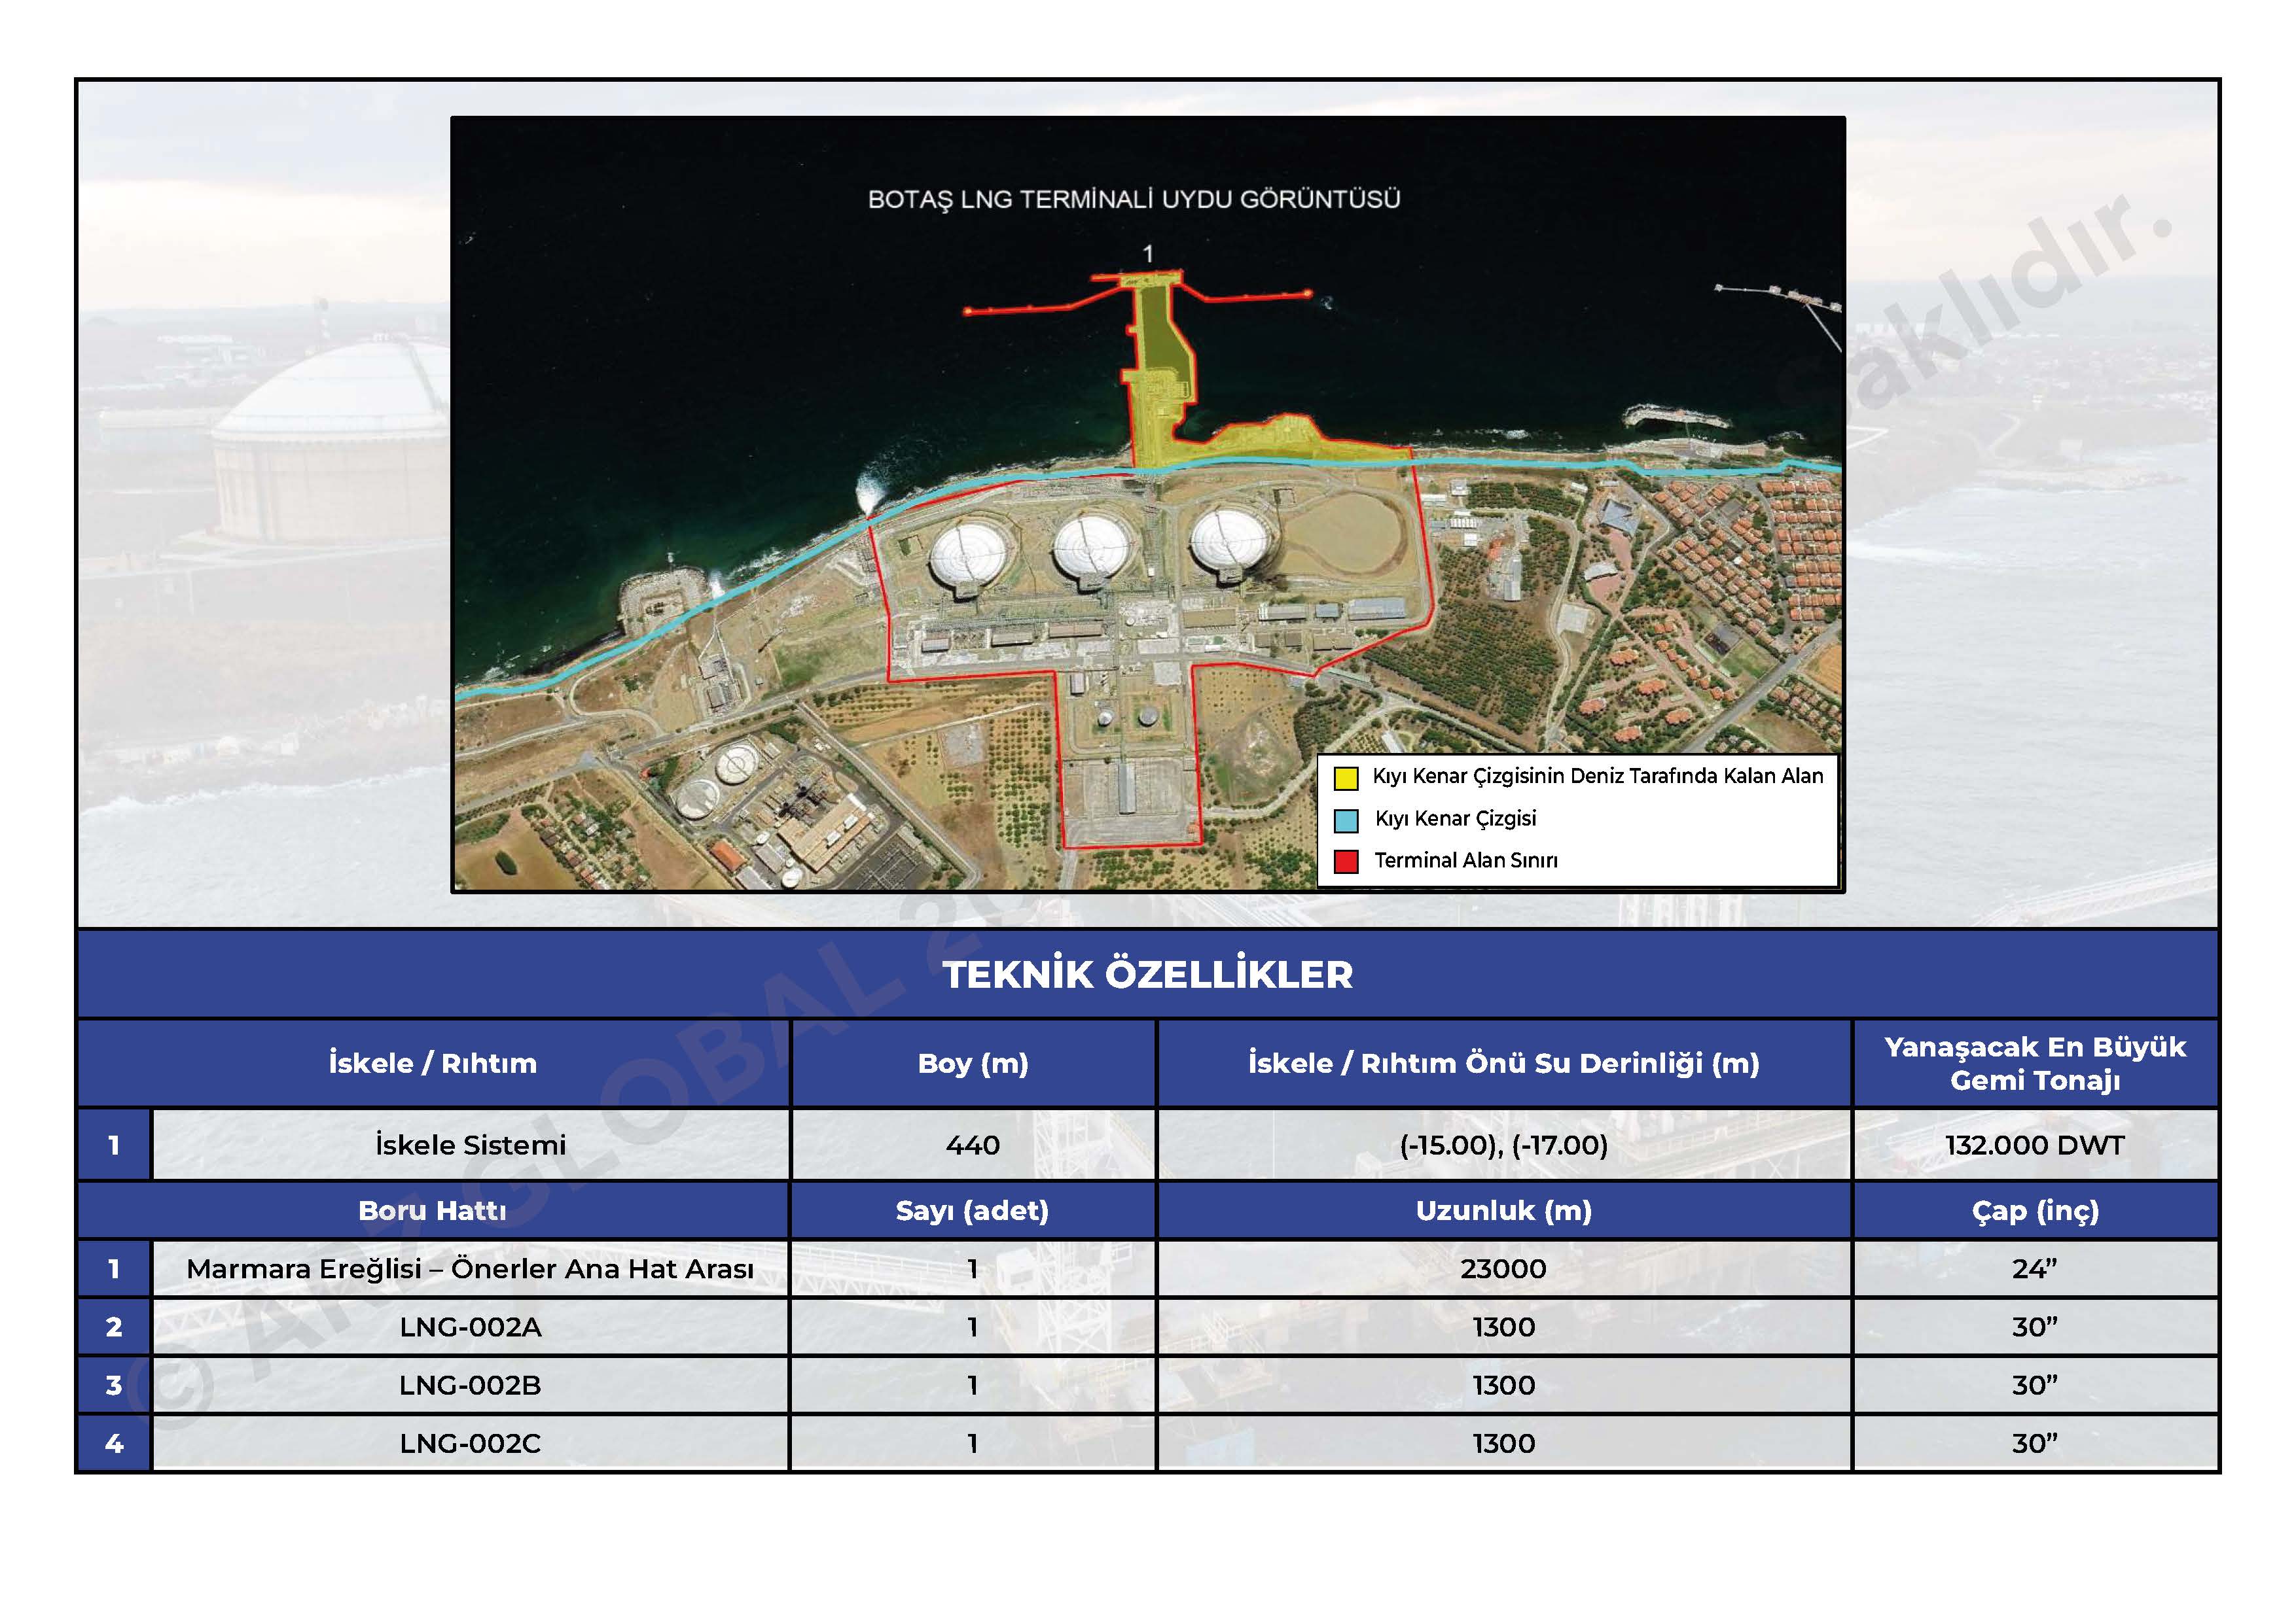Viewport: 2296px width, 1623px height.
Task: Select the count value in LNG-002B row
Action: [x=973, y=1385]
